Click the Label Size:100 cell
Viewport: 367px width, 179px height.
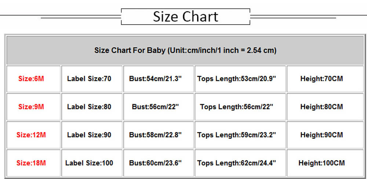click(89, 163)
